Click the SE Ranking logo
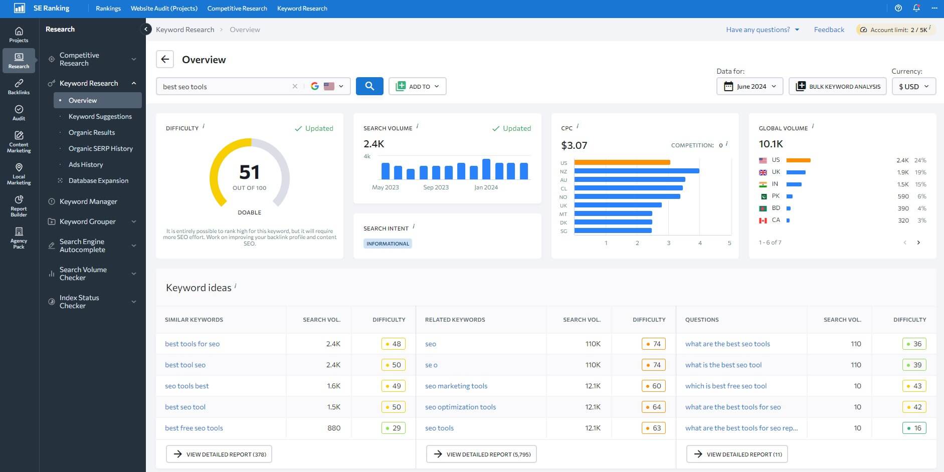 point(41,8)
